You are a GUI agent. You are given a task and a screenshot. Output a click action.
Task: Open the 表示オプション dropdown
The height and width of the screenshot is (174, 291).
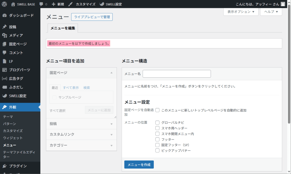click(x=241, y=12)
